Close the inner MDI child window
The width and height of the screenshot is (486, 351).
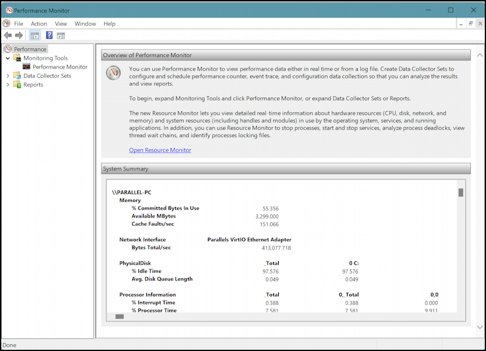click(x=480, y=24)
